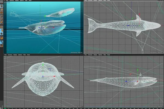Click the blue Z-axis arrow in the side viewport
164x109 pixels.
126,81
